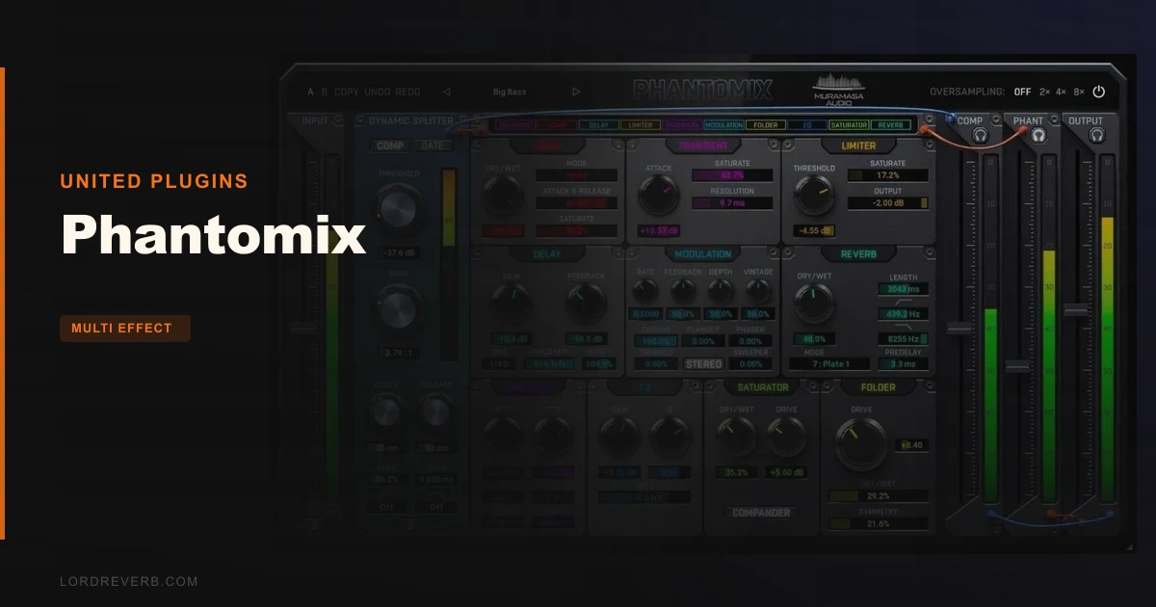Click the Transient ATTACK knob

660,198
